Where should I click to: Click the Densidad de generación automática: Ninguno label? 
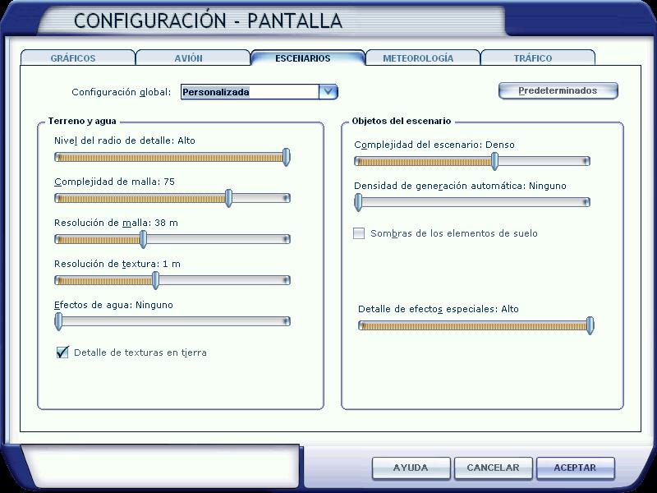(x=460, y=186)
